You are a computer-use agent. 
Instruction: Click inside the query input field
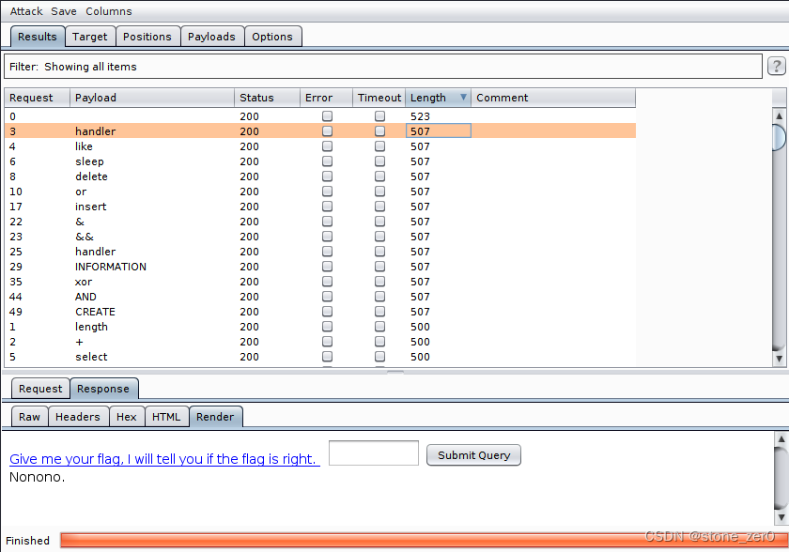click(x=373, y=452)
